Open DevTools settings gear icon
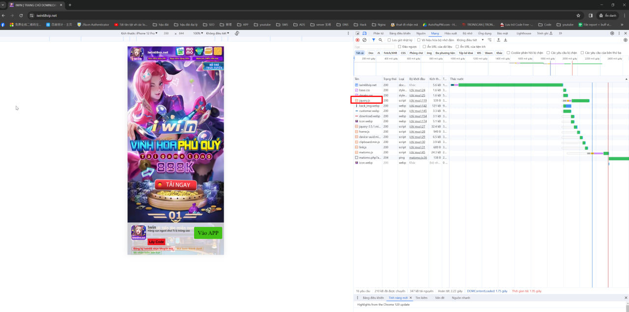The image size is (629, 312). pyautogui.click(x=612, y=33)
